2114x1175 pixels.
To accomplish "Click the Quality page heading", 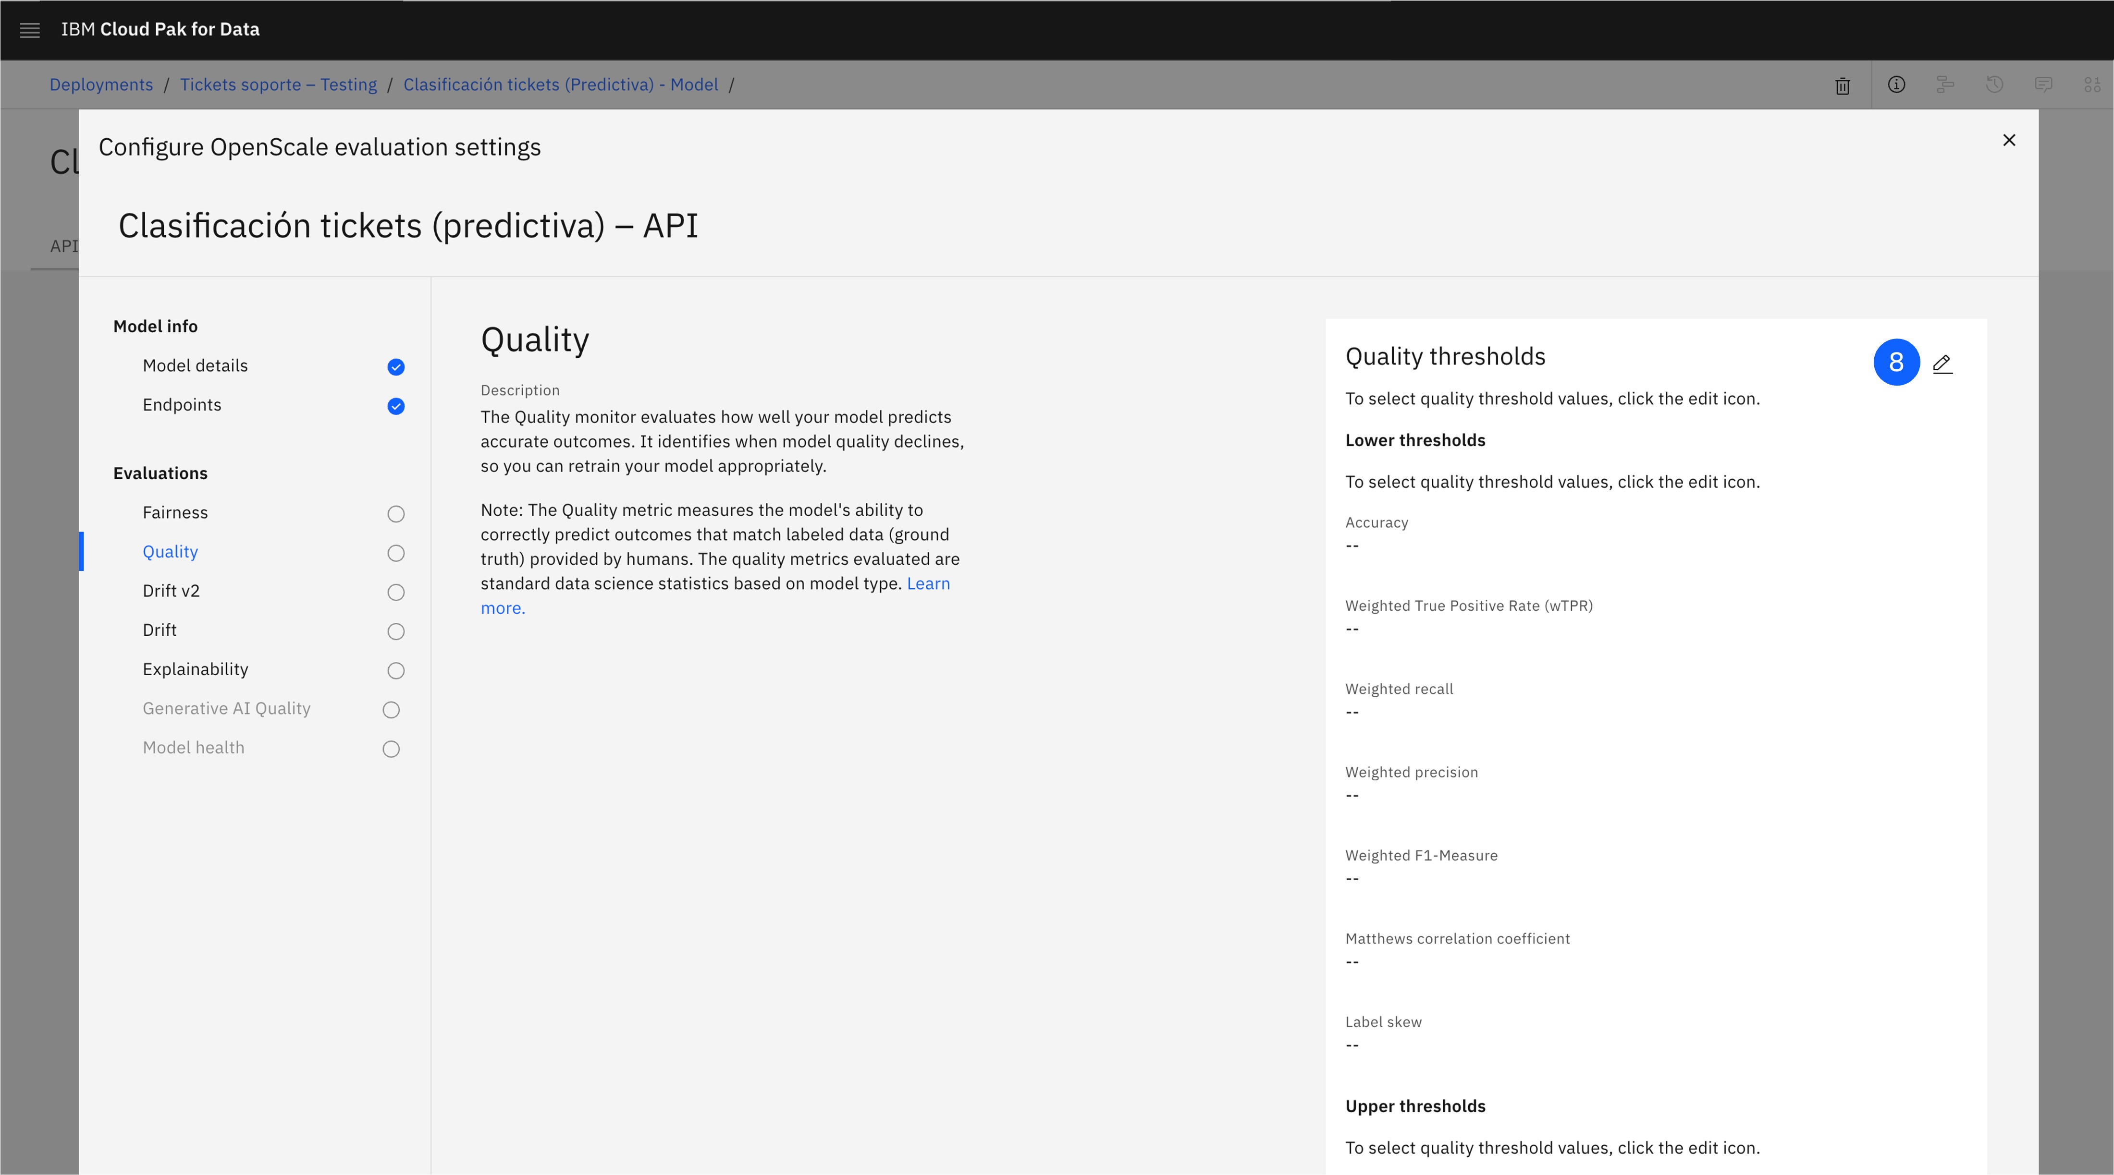I will (x=535, y=340).
